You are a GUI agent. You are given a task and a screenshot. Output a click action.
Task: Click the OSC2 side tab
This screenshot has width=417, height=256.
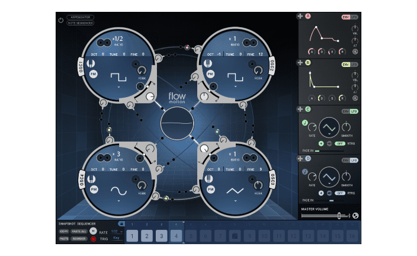[272, 66]
